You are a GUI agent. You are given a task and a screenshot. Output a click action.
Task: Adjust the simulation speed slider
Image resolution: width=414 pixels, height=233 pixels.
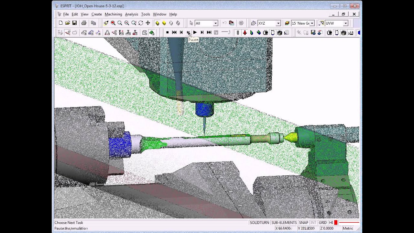[x=226, y=32]
